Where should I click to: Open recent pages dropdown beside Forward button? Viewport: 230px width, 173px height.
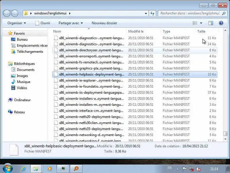(20, 13)
